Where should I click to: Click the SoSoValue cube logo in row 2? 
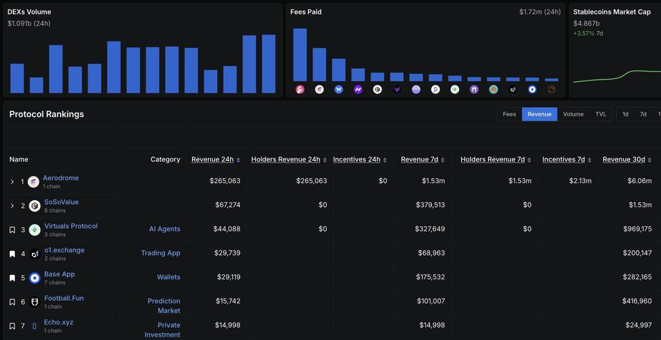[x=35, y=206]
